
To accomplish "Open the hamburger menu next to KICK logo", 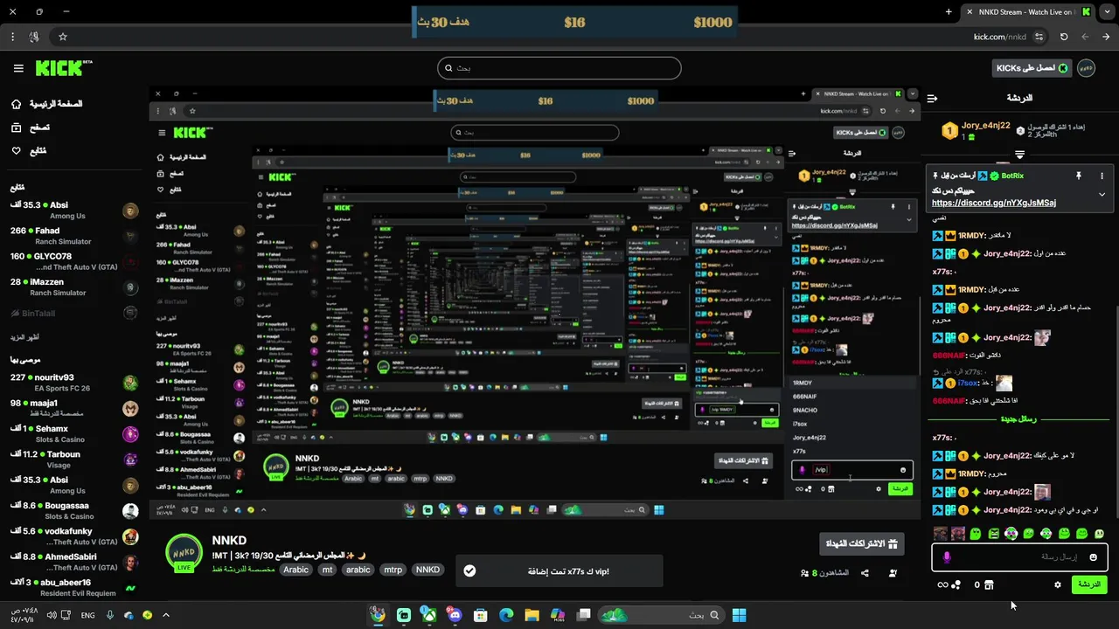I will (18, 68).
